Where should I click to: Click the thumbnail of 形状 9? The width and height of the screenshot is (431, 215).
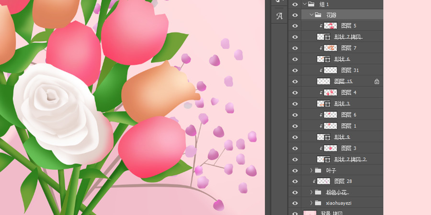pyautogui.click(x=324, y=137)
